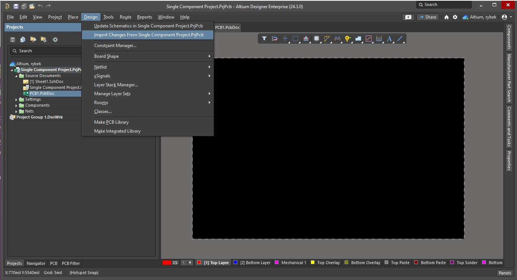
Task: Click the Projects panel compile documents icon
Action: click(x=23, y=40)
